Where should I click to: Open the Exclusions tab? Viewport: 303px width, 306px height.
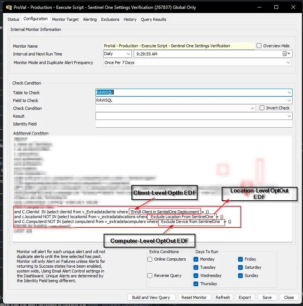coord(110,19)
